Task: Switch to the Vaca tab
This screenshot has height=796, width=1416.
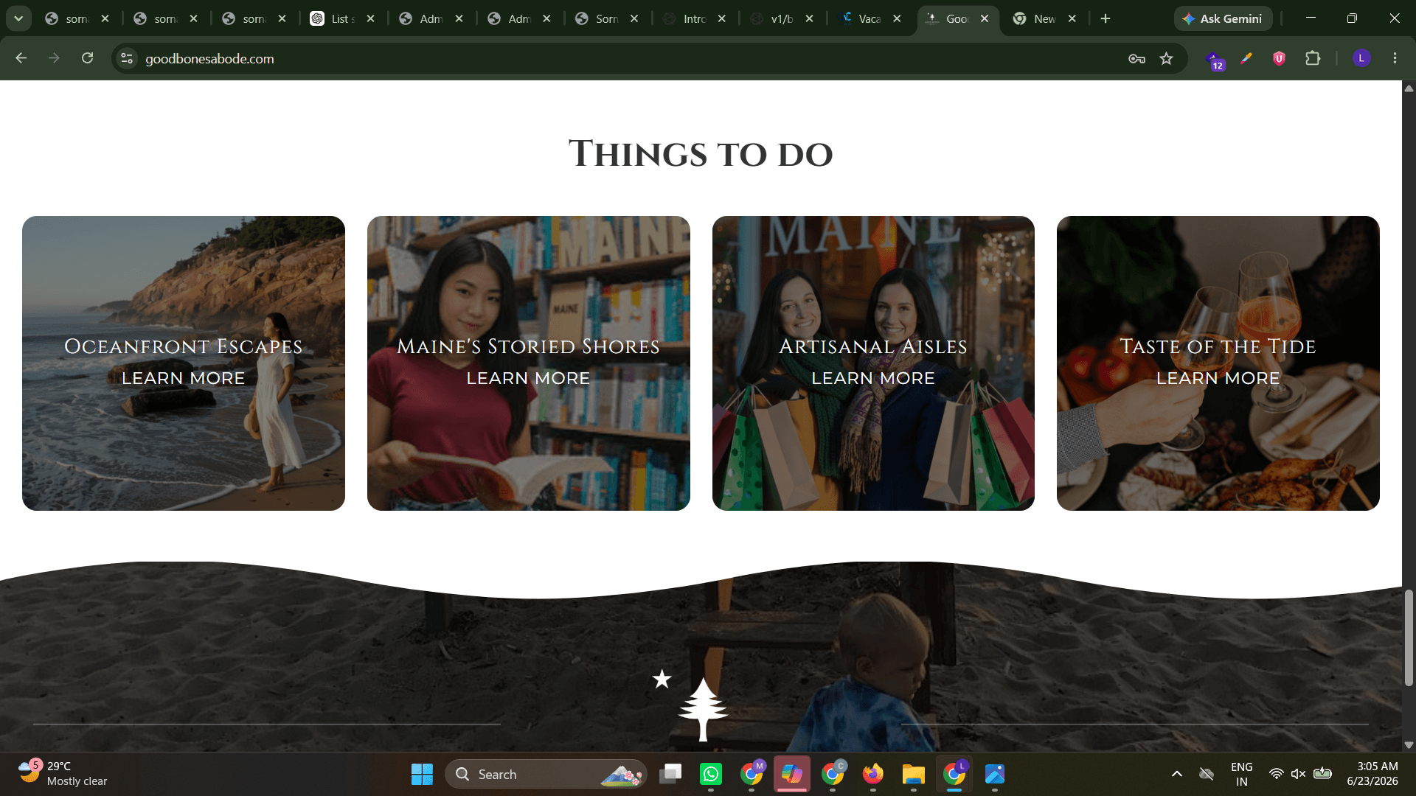Action: pyautogui.click(x=870, y=18)
